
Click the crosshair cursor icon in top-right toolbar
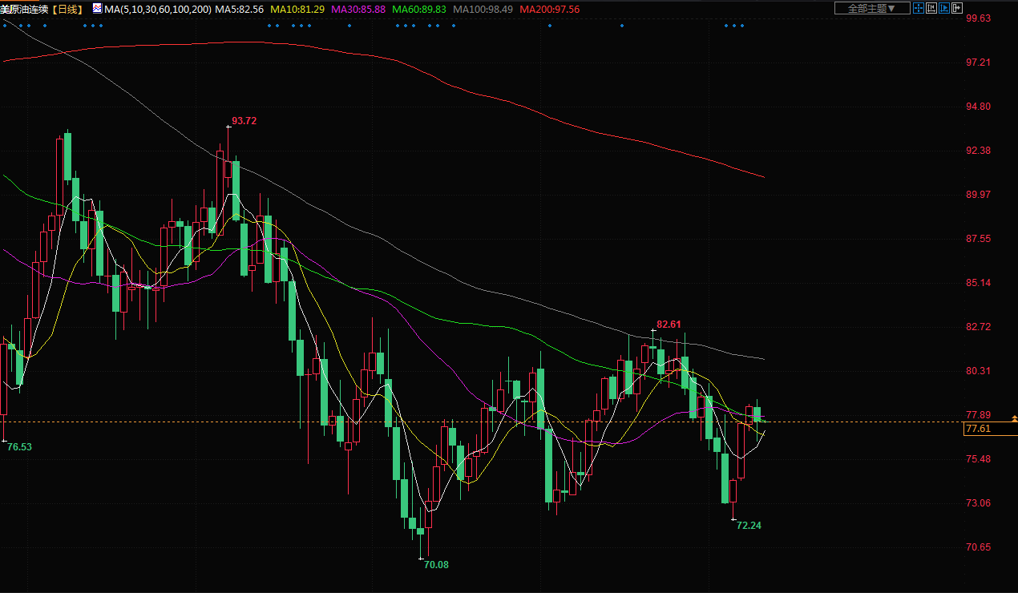tap(919, 8)
